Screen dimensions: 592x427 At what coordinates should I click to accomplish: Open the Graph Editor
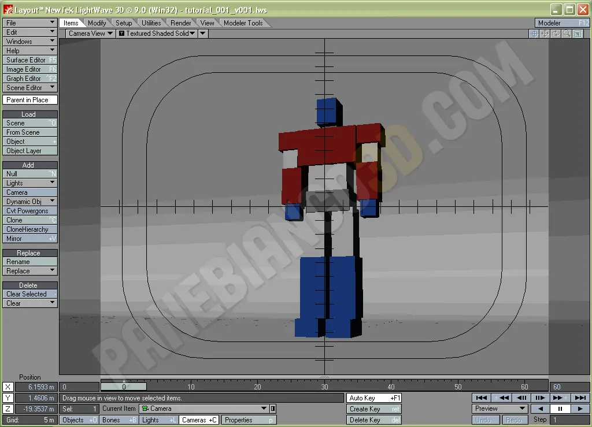pos(30,79)
